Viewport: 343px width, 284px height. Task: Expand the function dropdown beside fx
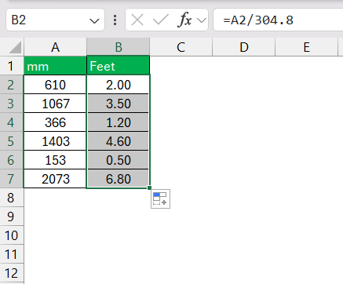[202, 20]
